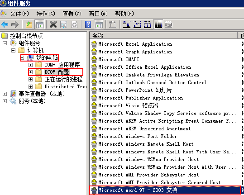244x195 pixels.
Task: Switch to Details view
Action: tap(158, 24)
